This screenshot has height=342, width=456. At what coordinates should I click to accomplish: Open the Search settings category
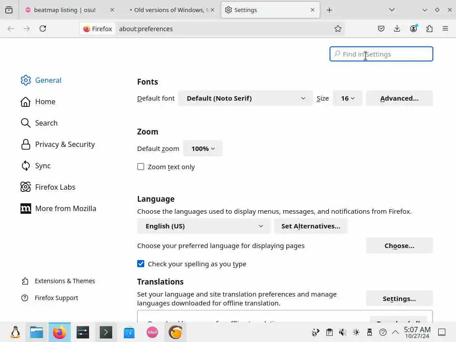click(x=39, y=123)
